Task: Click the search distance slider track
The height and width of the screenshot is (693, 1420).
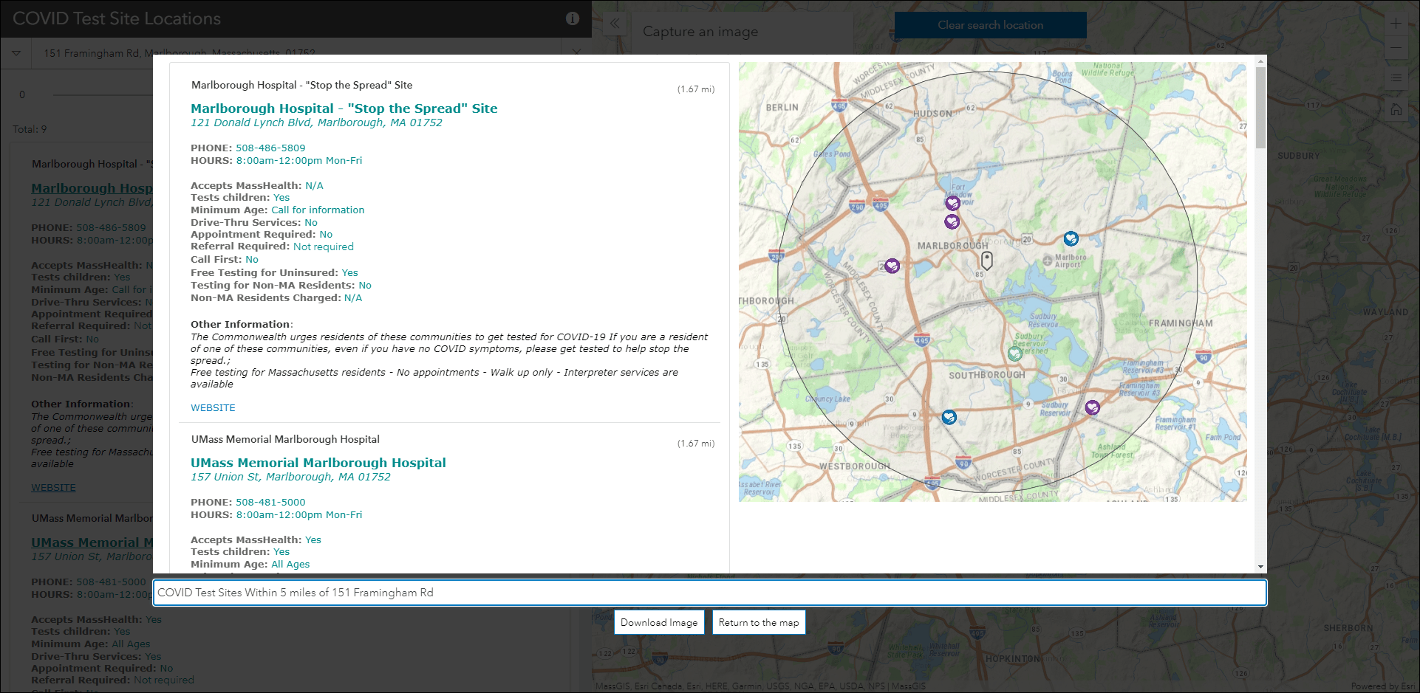Action: pos(103,94)
